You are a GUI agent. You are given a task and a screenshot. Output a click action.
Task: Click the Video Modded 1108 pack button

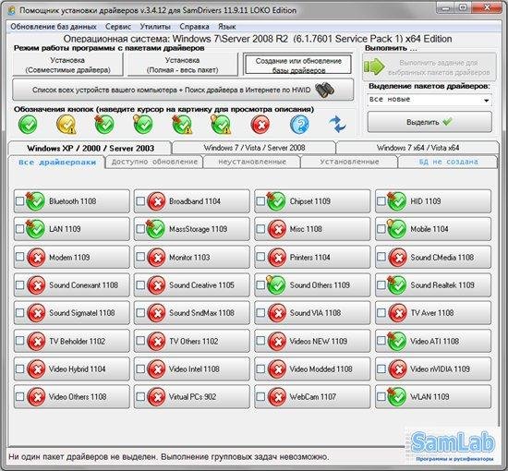coord(312,369)
